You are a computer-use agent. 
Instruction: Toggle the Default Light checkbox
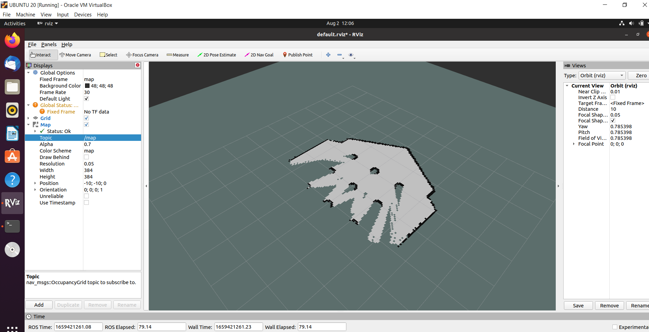click(x=86, y=98)
